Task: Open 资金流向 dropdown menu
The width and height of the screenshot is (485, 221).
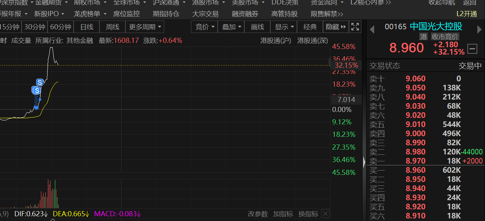Action: (x=327, y=3)
